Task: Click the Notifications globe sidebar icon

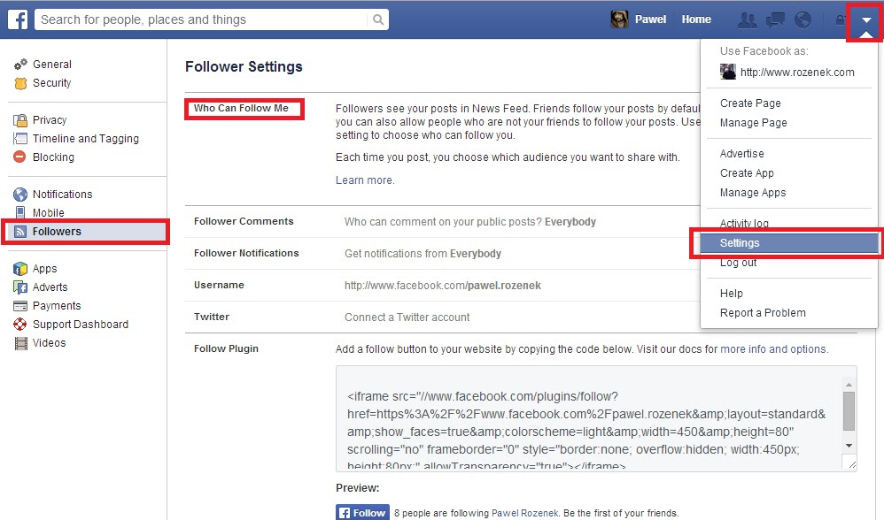Action: pyautogui.click(x=20, y=195)
